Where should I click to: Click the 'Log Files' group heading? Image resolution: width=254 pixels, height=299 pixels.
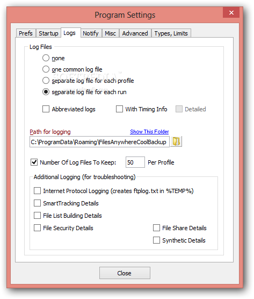click(x=41, y=47)
